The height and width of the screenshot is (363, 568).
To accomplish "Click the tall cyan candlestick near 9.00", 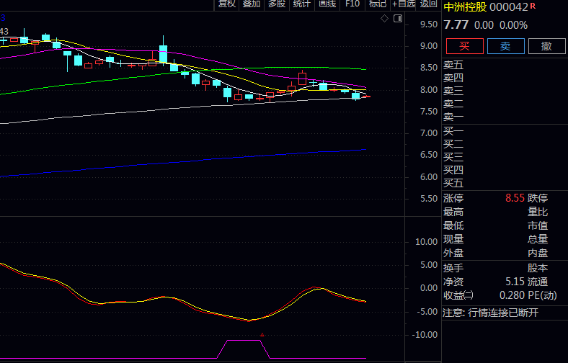I will [x=164, y=54].
